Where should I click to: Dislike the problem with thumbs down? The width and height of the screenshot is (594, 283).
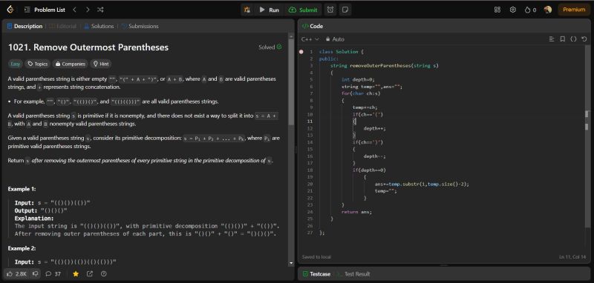[x=35, y=274]
